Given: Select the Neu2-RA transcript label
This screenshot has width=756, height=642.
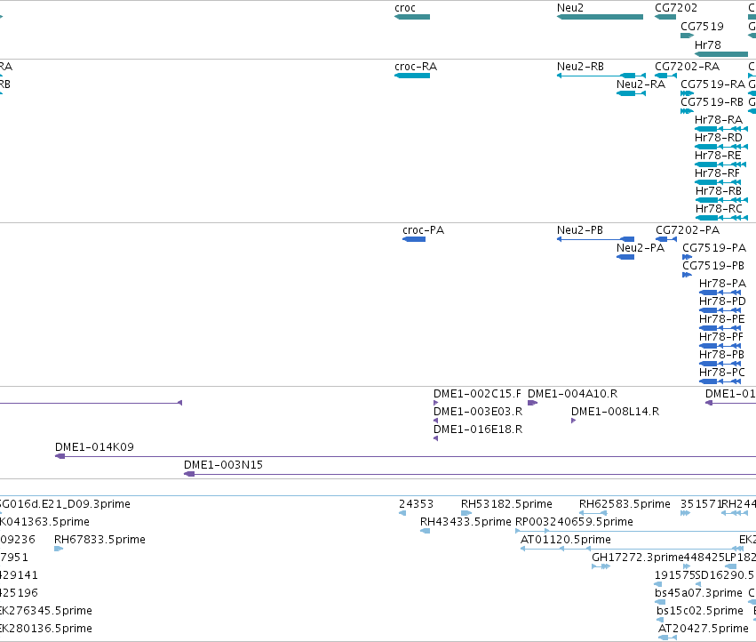Looking at the screenshot, I should pos(641,84).
